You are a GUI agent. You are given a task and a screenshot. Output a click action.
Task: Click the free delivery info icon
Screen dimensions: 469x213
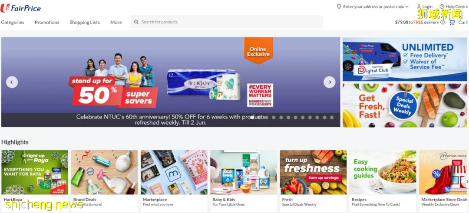(443, 22)
